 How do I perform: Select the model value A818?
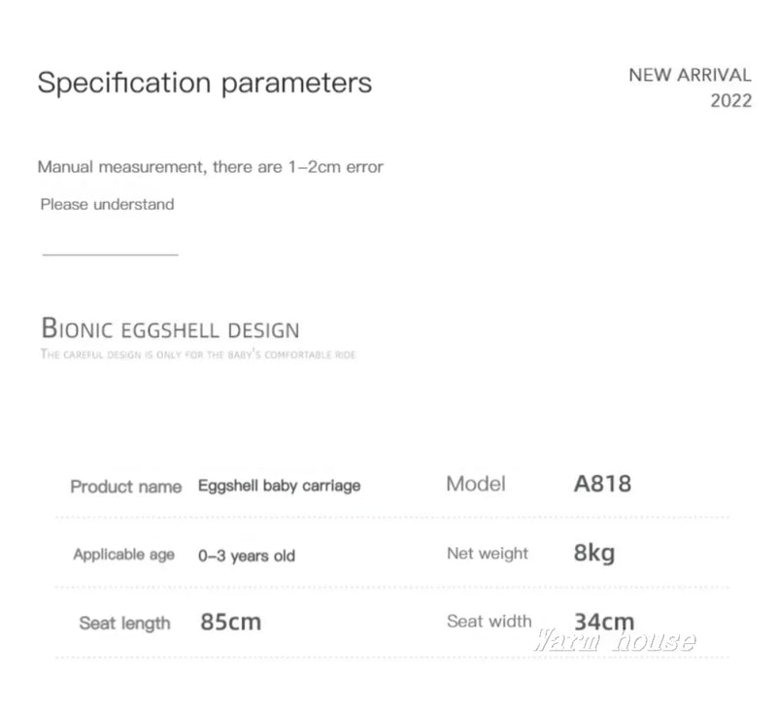pos(602,483)
